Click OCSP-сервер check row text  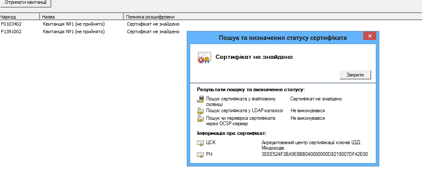pos(241,121)
